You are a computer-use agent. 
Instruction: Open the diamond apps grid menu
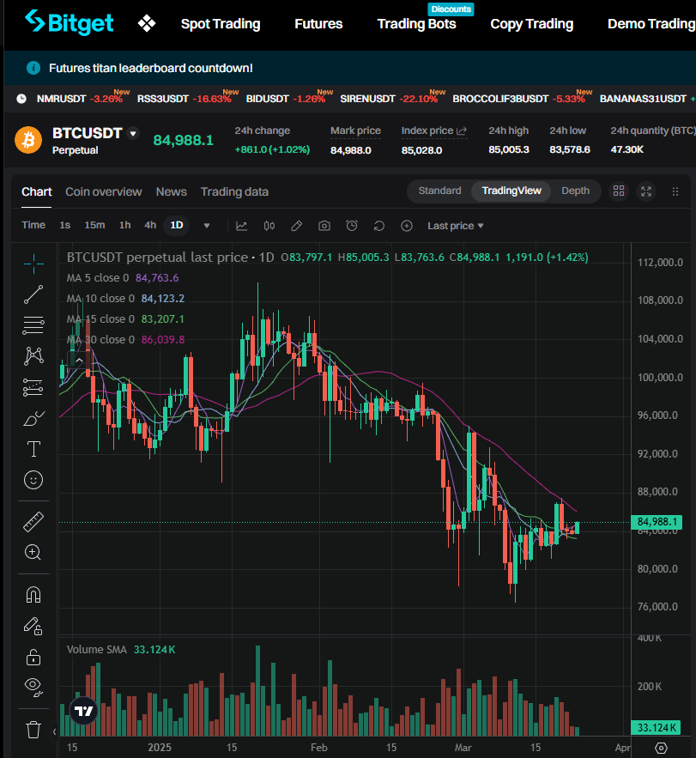click(147, 23)
